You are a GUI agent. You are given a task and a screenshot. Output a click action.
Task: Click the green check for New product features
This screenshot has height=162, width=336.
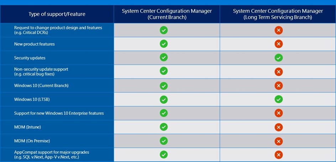pyautogui.click(x=164, y=44)
